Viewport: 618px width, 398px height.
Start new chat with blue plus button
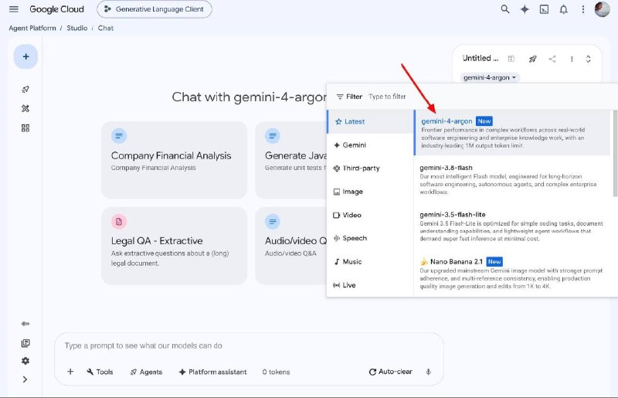(25, 56)
